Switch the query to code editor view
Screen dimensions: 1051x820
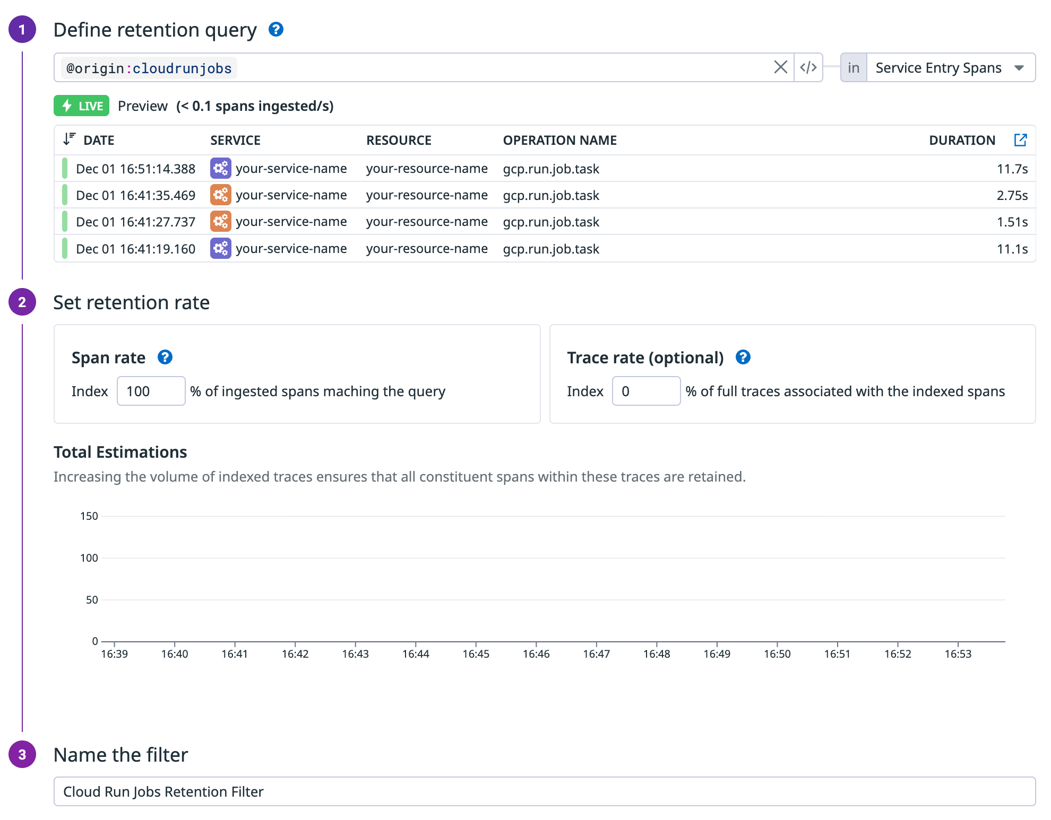808,67
